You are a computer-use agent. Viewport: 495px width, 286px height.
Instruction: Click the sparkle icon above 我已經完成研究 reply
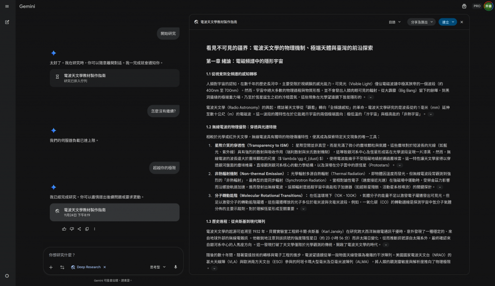(54, 187)
